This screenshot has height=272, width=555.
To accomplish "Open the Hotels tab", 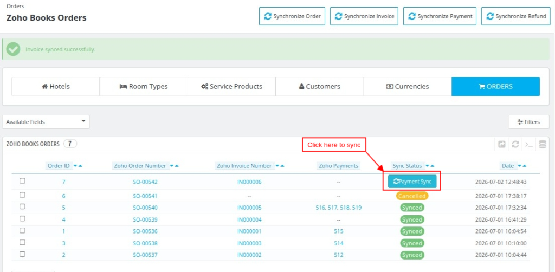I will pos(56,87).
